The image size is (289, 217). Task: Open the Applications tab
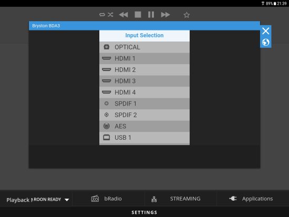click(253, 199)
